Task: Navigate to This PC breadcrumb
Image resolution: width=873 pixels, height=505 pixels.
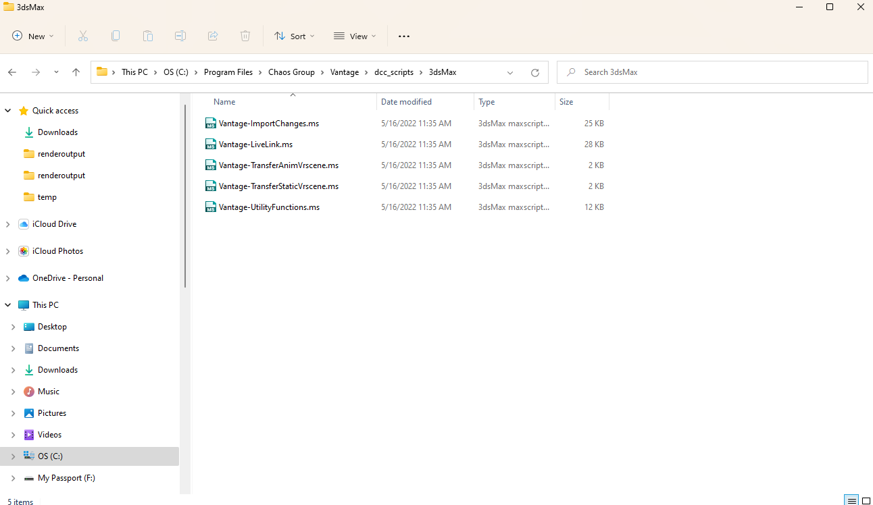Action: [134, 72]
